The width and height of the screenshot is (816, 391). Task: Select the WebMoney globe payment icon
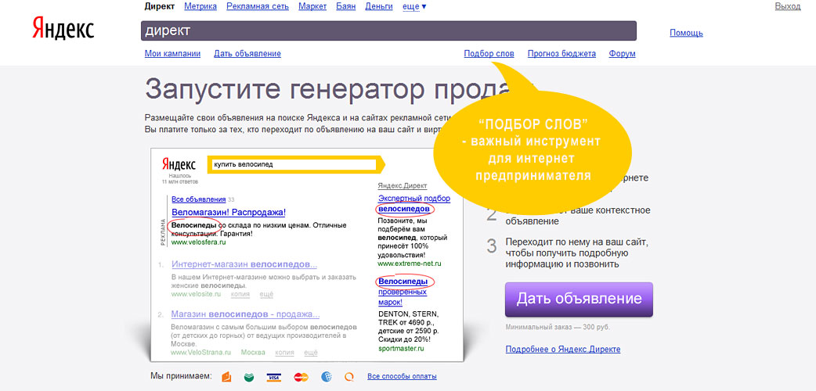tap(327, 377)
